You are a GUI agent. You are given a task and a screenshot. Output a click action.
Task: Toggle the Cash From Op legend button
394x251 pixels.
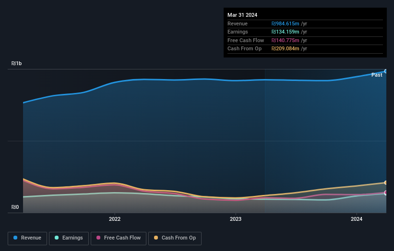tap(175, 238)
